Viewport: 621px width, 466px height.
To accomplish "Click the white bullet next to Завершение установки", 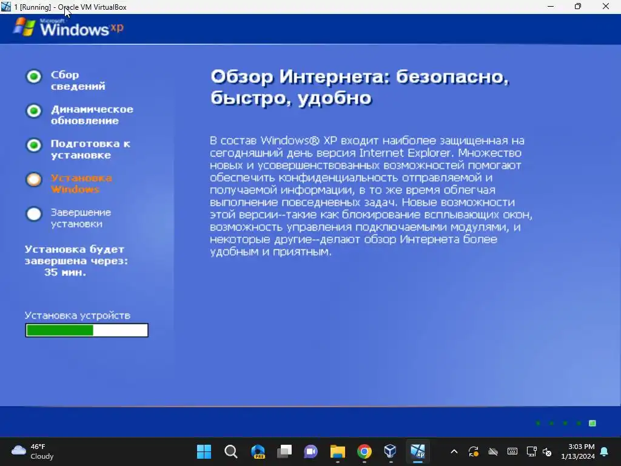I will pos(34,214).
